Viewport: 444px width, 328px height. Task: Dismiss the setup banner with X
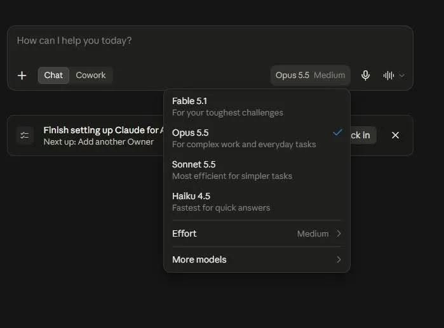coord(395,135)
